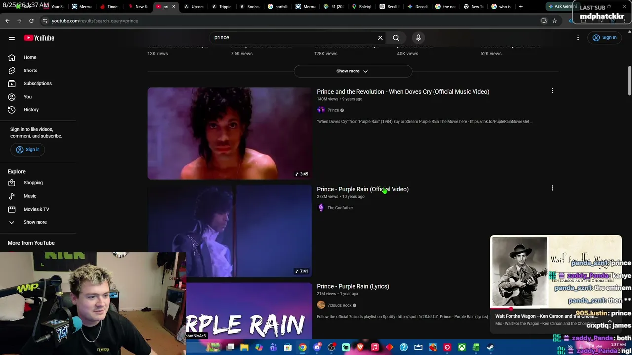Open the Prince channel avatar

click(321, 110)
